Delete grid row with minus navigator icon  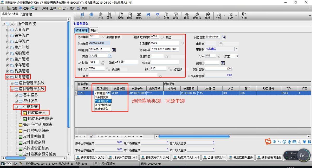click(114, 136)
